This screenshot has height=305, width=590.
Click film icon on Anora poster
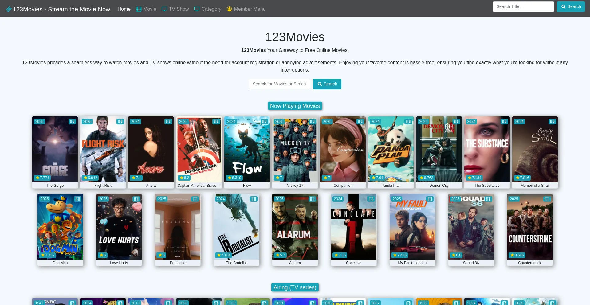click(x=168, y=122)
